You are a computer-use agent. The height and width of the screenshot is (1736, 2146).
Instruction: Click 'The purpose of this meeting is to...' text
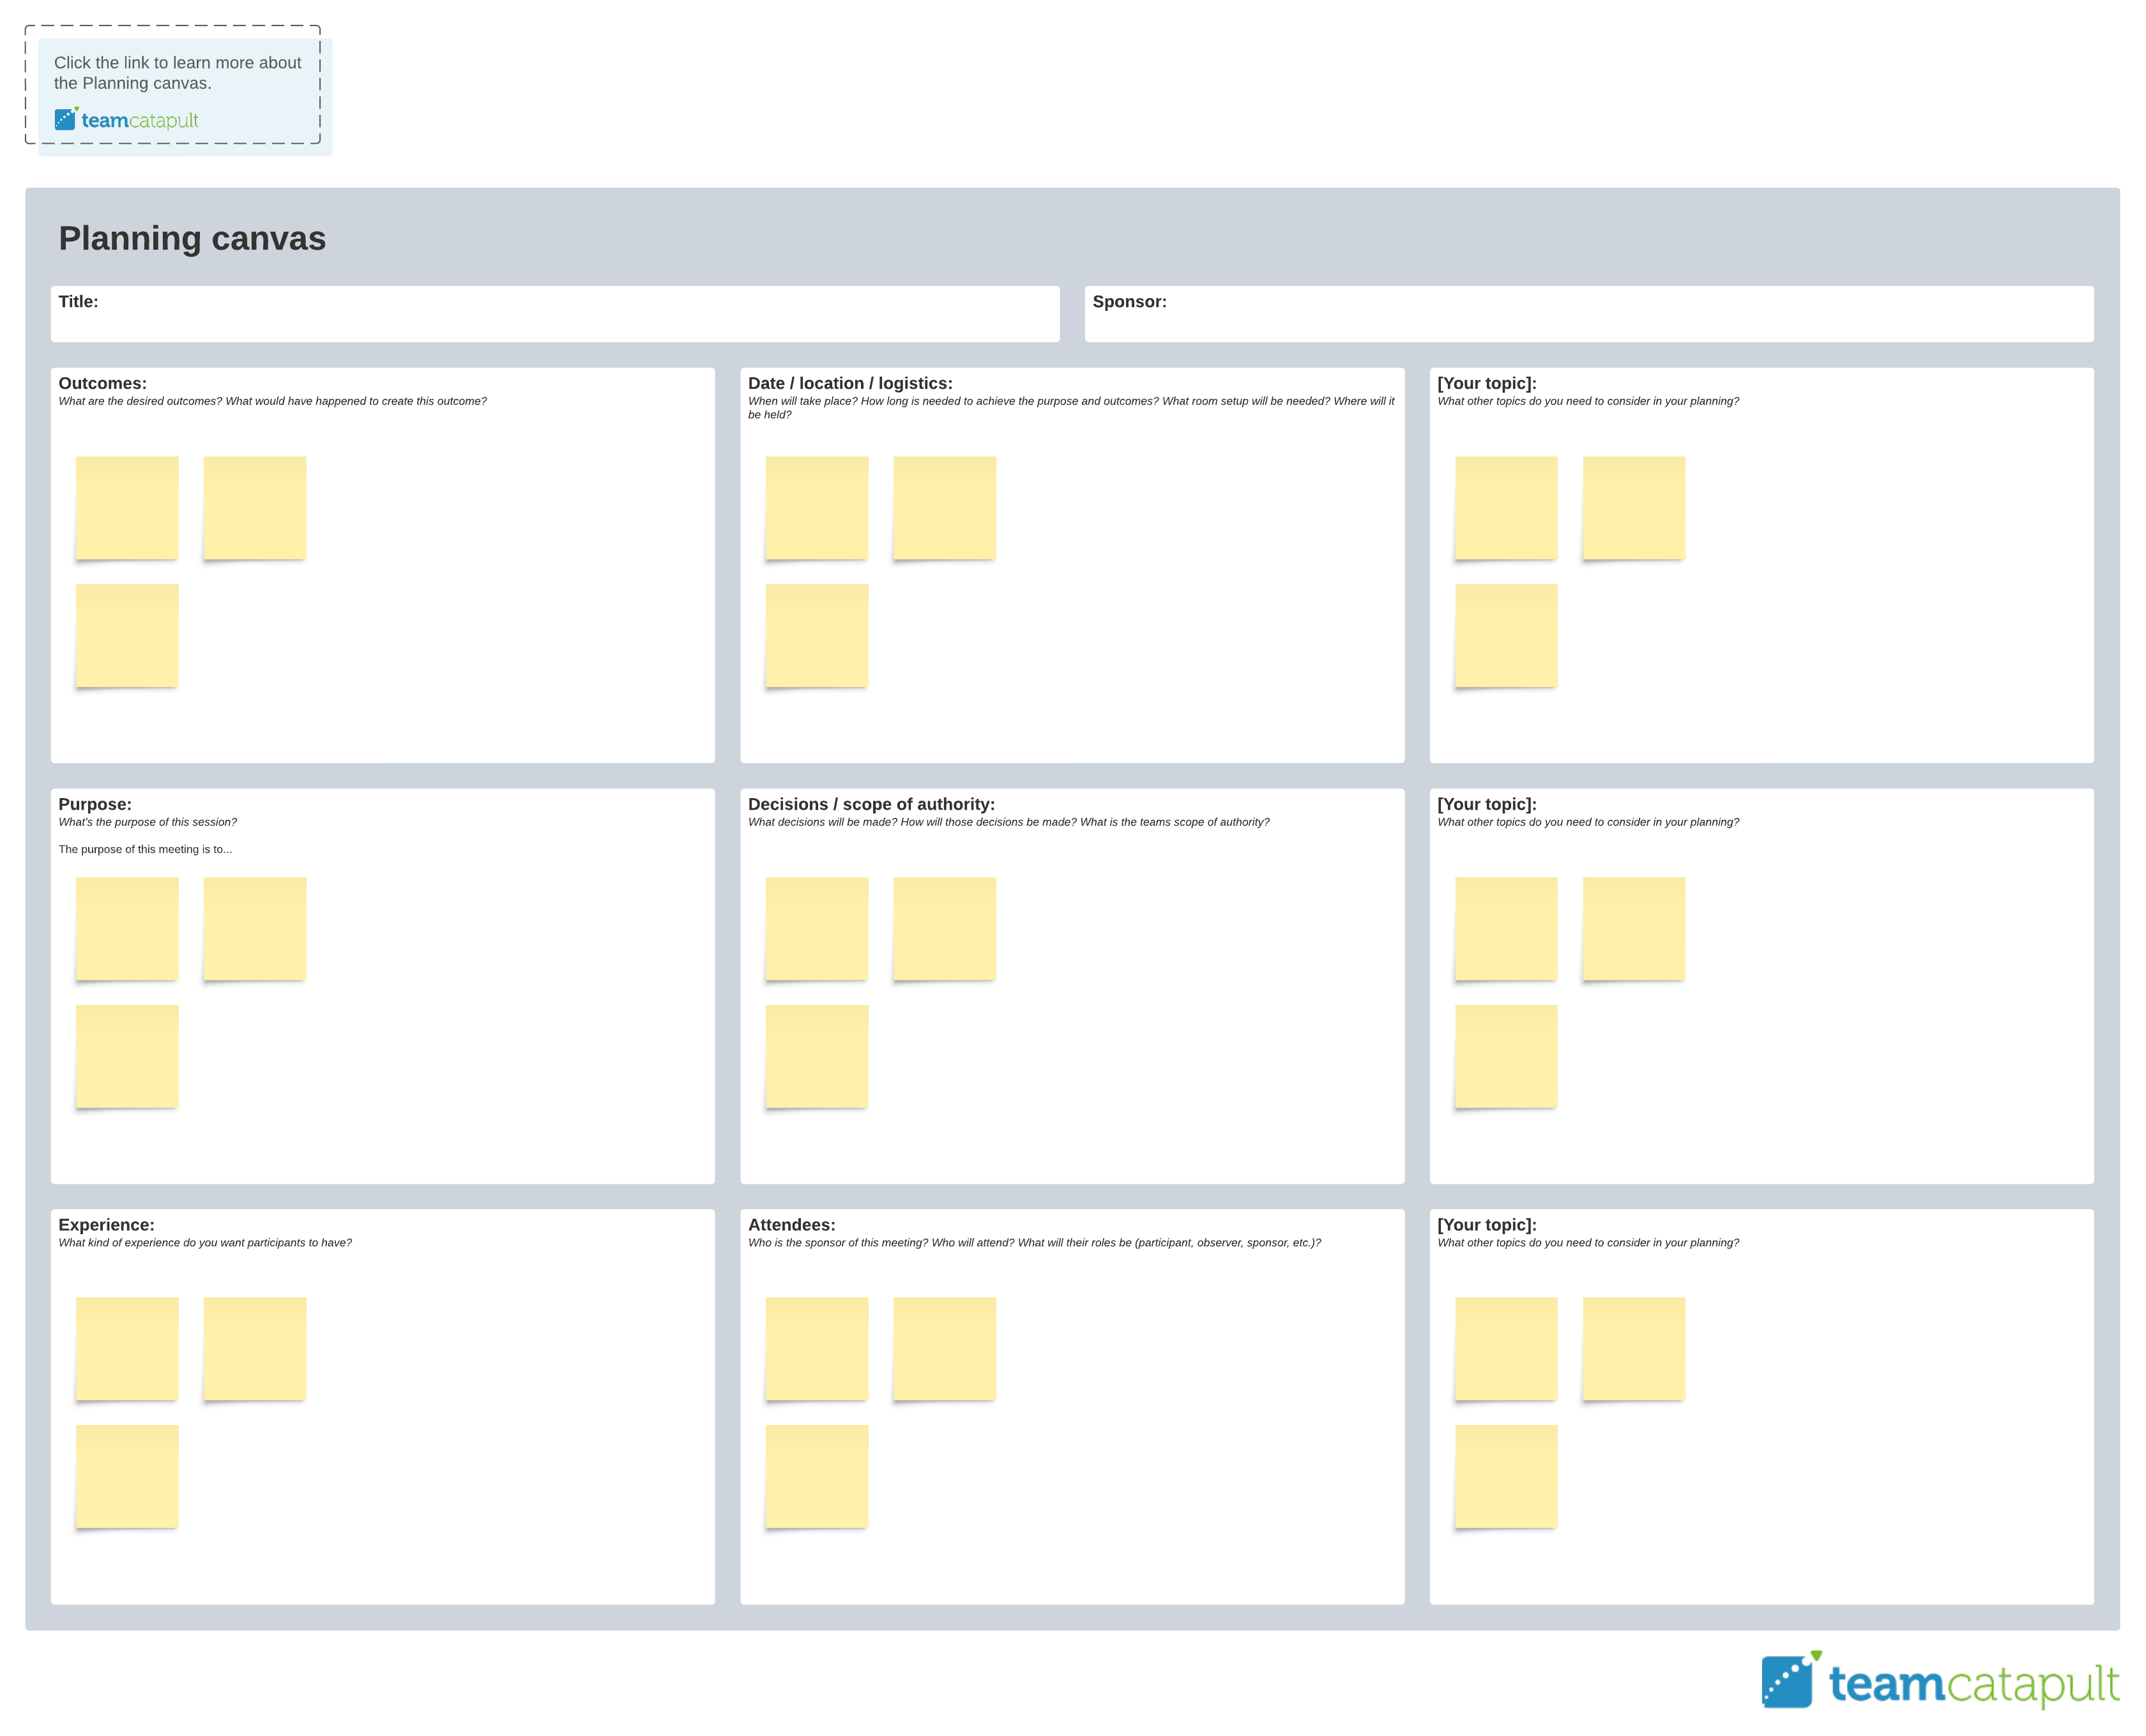(x=145, y=850)
